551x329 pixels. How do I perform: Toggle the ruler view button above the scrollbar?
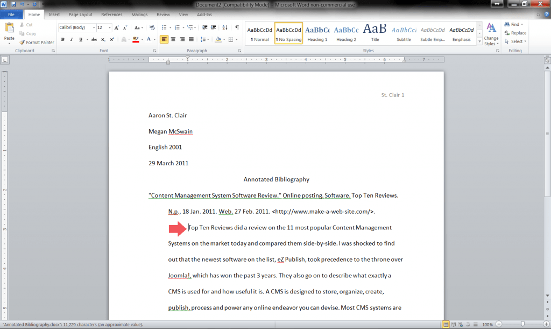click(547, 60)
